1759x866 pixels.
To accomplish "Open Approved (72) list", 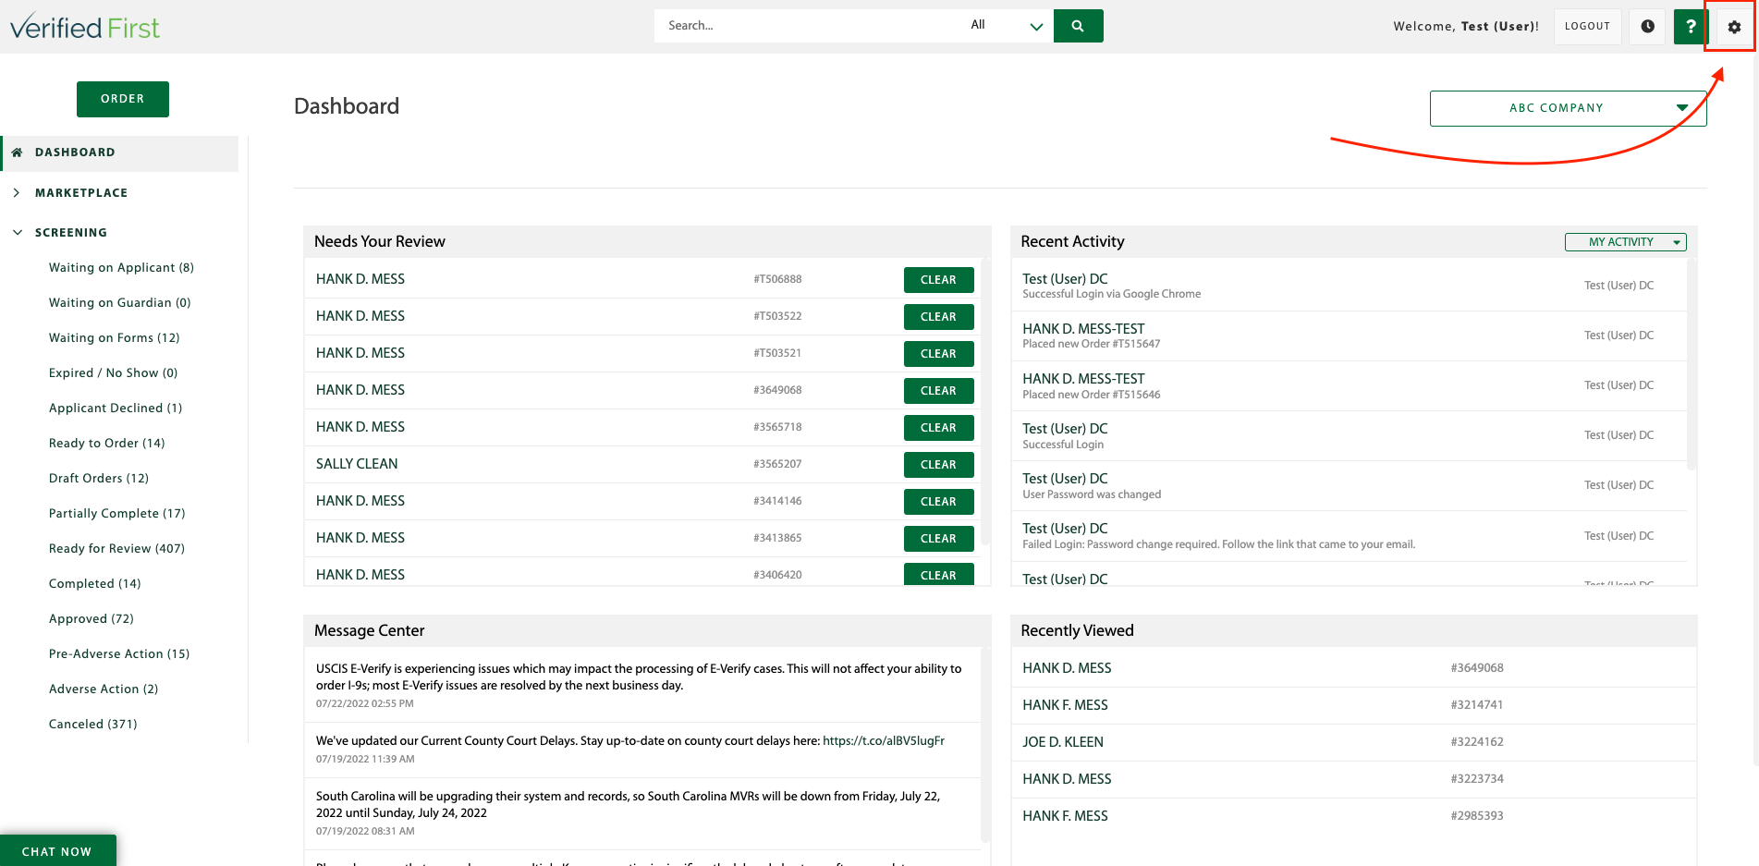I will (x=91, y=619).
